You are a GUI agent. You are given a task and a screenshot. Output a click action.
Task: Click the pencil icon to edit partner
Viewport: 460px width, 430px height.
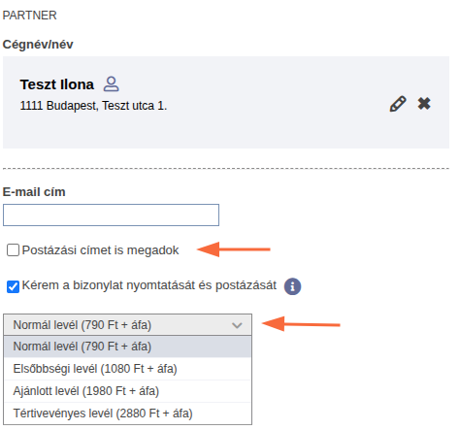click(x=398, y=104)
